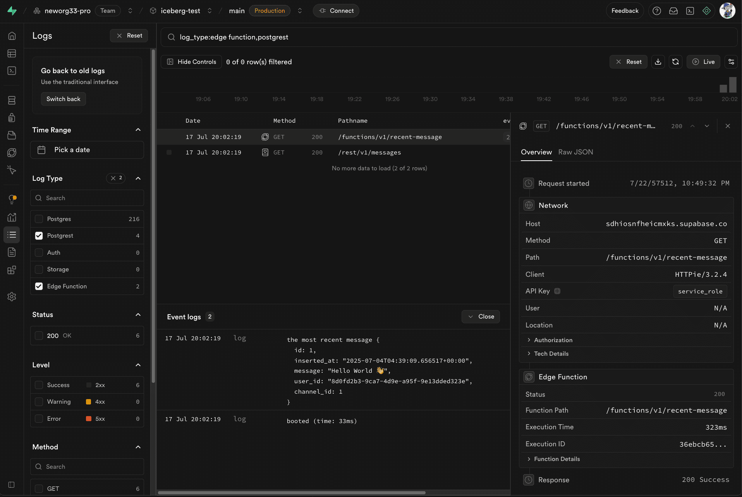Image resolution: width=742 pixels, height=497 pixels.
Task: Open Project Home in sidebar
Action: pyautogui.click(x=12, y=36)
